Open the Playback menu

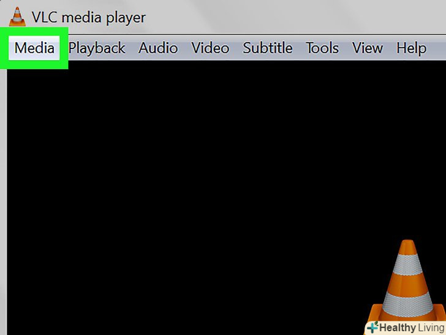click(97, 48)
